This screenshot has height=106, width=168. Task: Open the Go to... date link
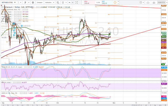pos(48,105)
